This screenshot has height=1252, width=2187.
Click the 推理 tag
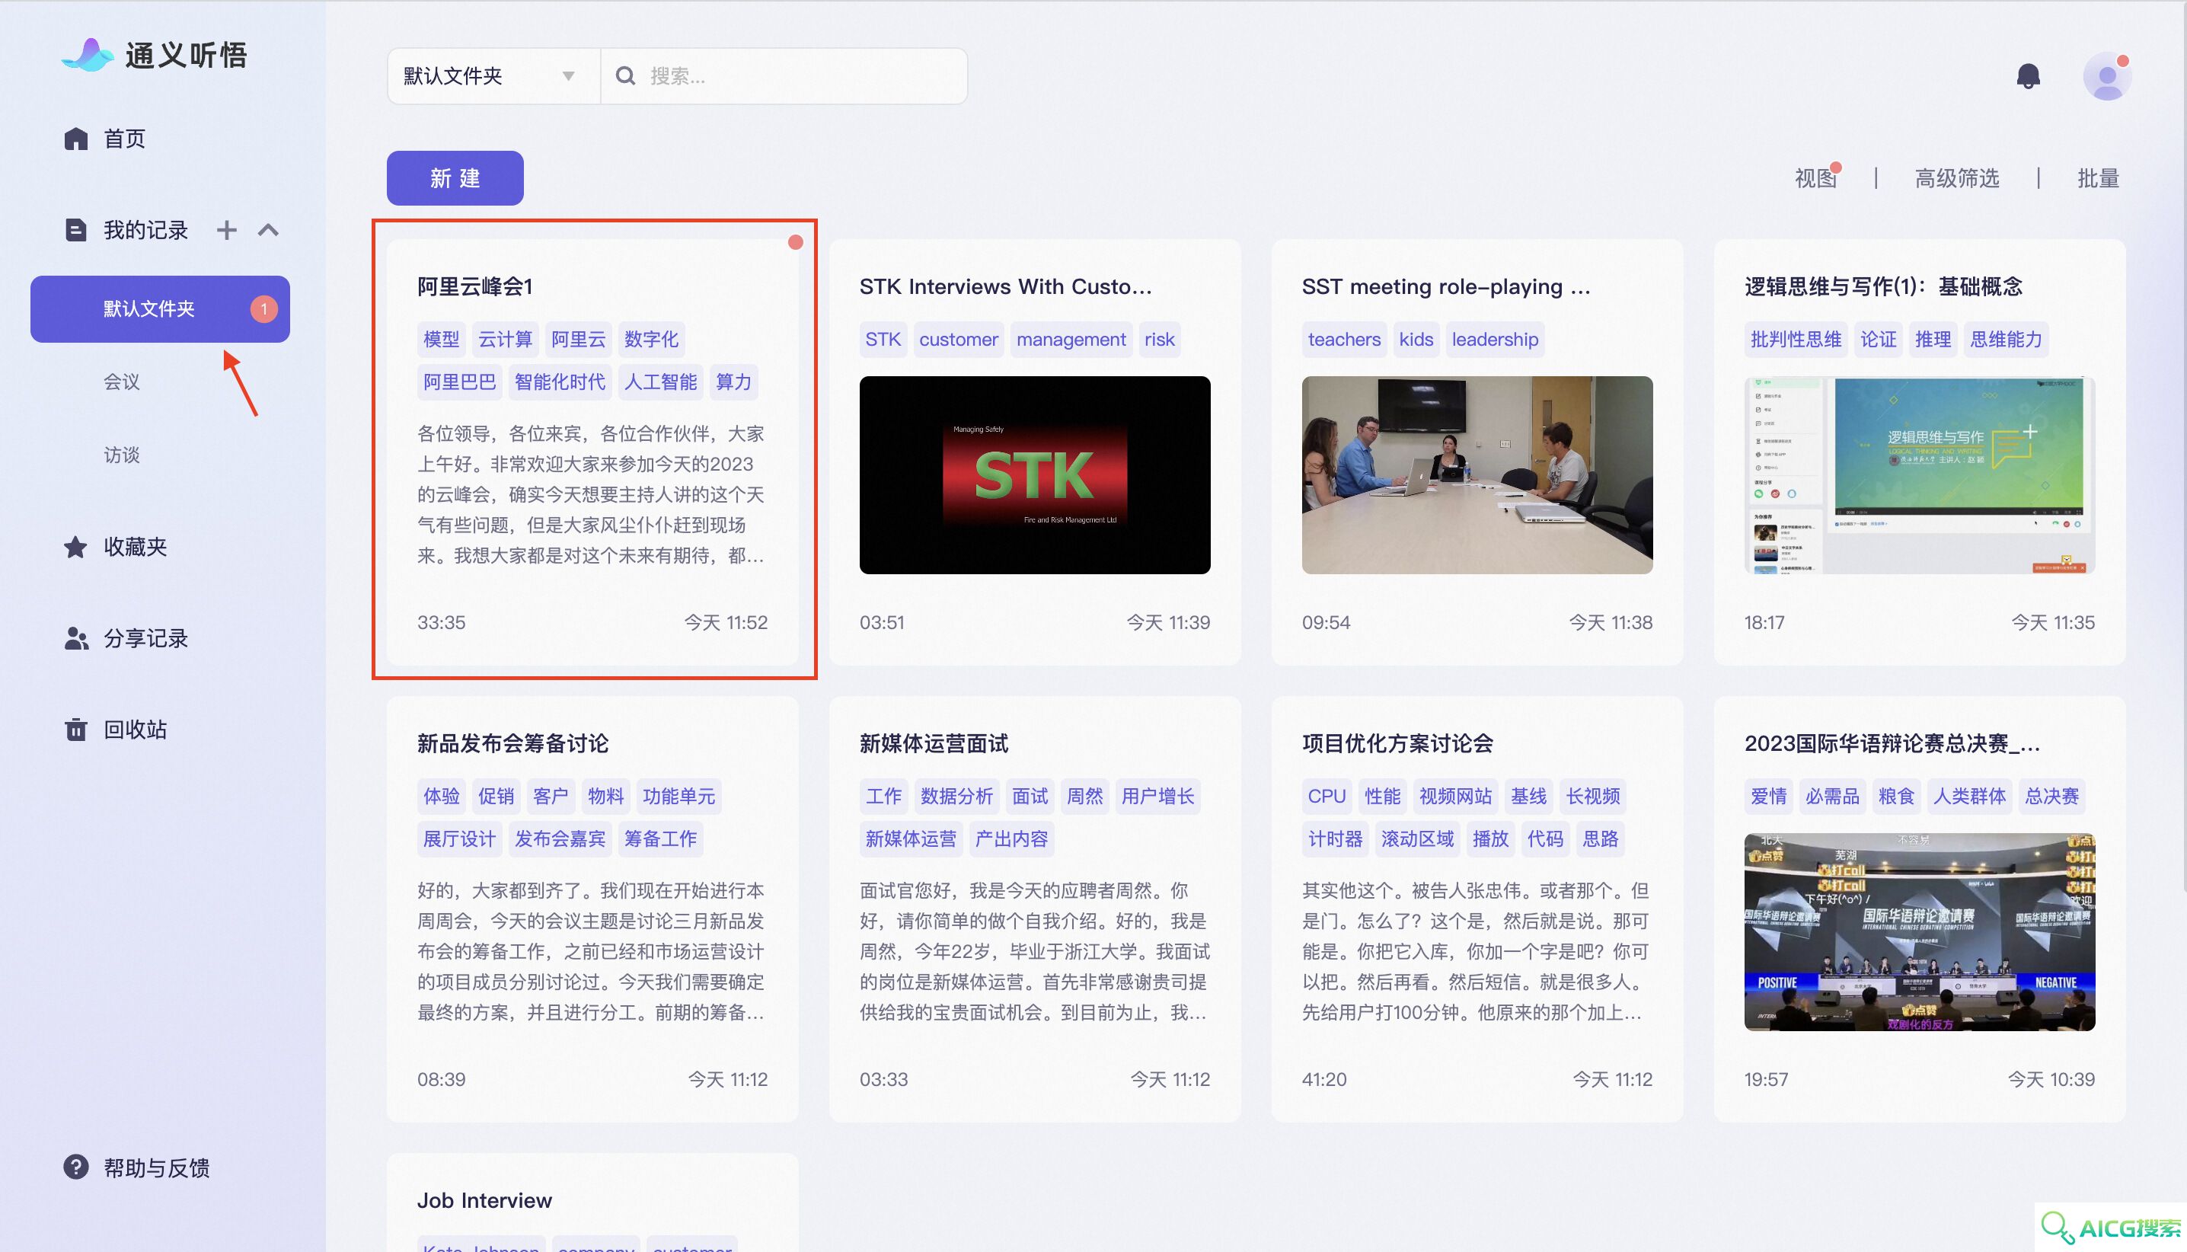click(1933, 339)
